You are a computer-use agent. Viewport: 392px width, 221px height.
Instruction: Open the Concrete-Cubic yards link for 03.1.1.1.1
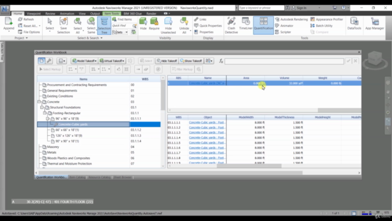(x=207, y=123)
